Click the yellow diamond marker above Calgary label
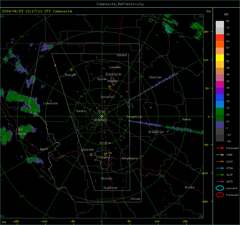 pyautogui.click(x=105, y=154)
